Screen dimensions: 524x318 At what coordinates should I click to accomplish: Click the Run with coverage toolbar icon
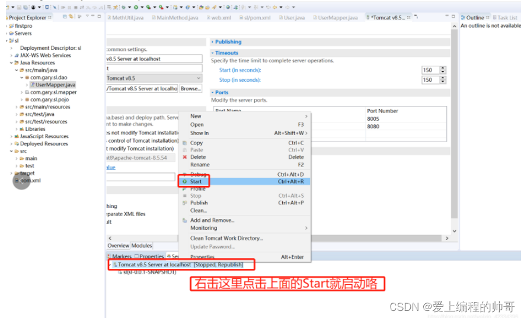[x=148, y=7]
